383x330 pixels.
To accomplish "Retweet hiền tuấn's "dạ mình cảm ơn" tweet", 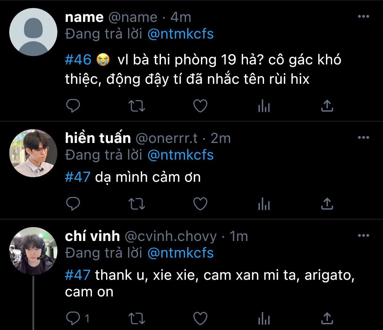I will [x=136, y=204].
